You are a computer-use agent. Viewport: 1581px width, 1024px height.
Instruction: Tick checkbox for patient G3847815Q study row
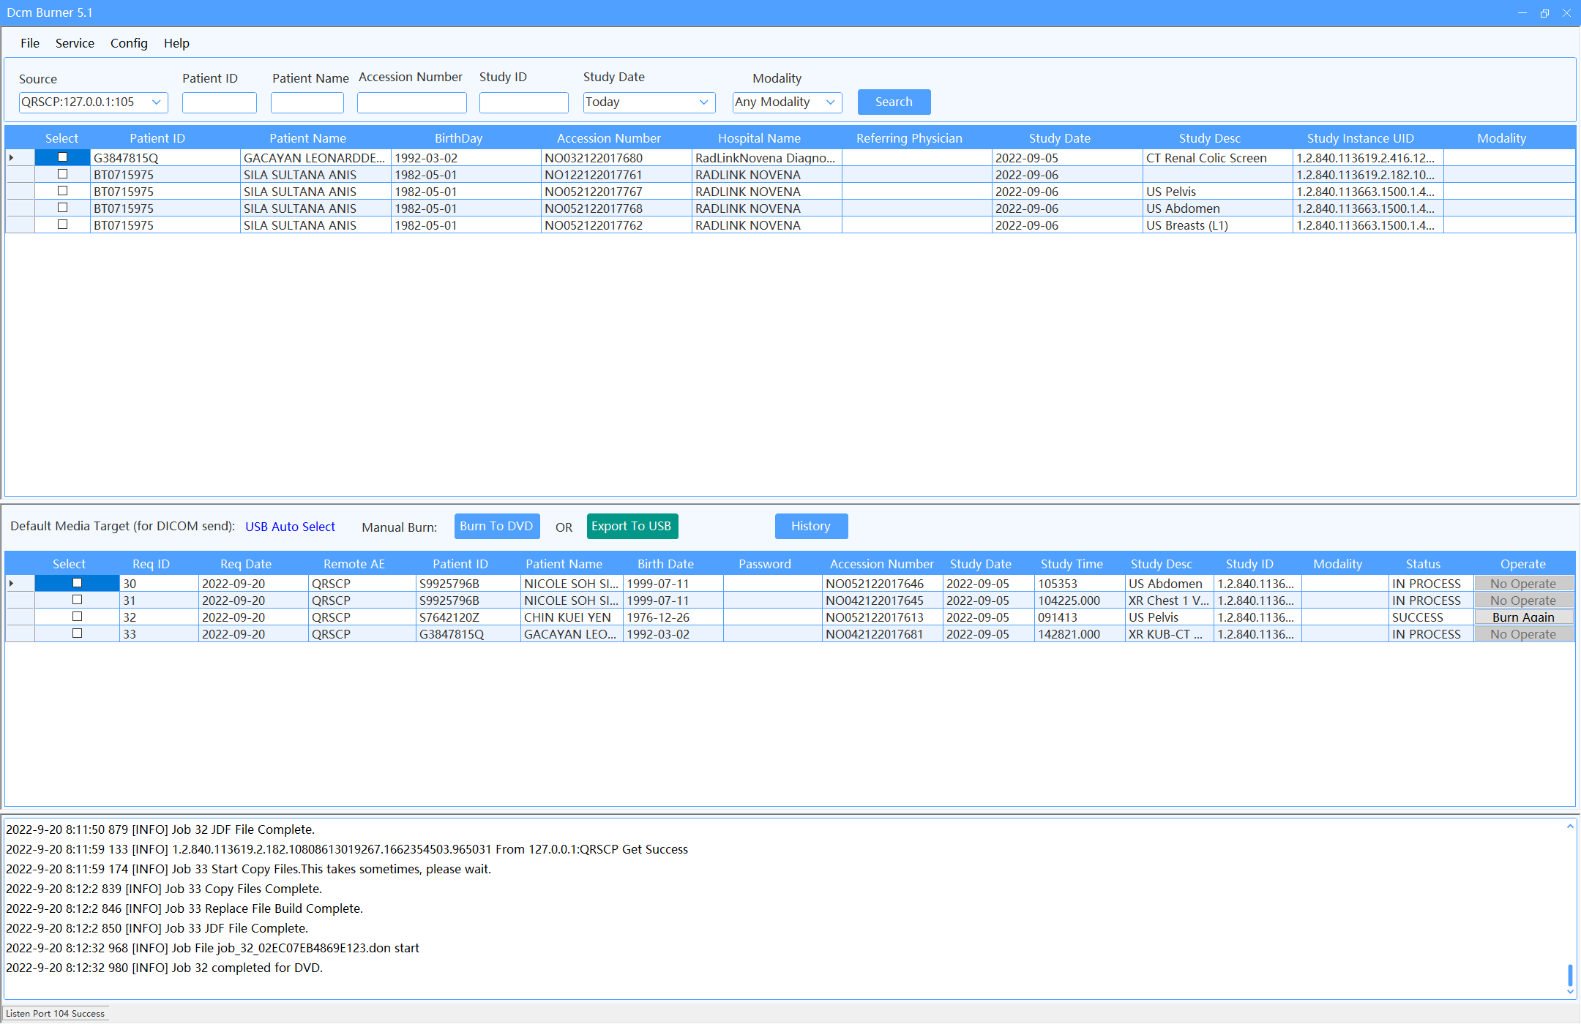(x=63, y=157)
